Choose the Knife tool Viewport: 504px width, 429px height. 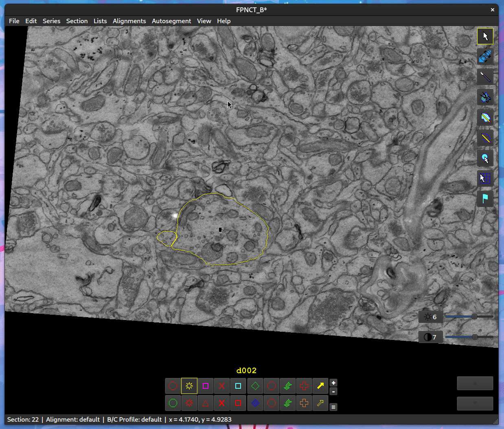click(x=485, y=77)
